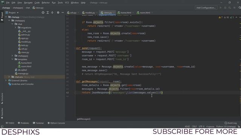
Task: Close the views.py editor tab
Action: pos(114,13)
